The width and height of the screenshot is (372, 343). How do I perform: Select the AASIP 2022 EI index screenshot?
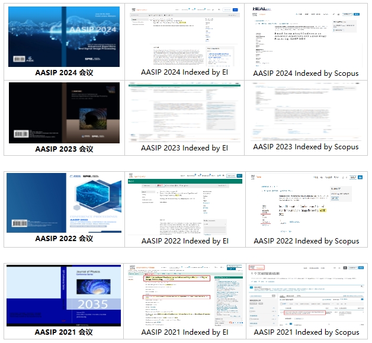pos(184,203)
